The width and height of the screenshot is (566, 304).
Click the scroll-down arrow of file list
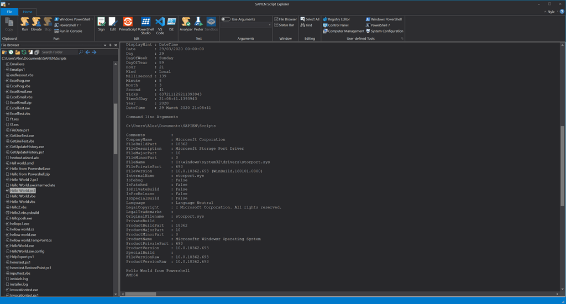(116, 294)
